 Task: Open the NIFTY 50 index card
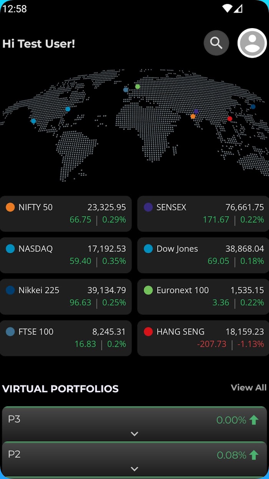66,214
